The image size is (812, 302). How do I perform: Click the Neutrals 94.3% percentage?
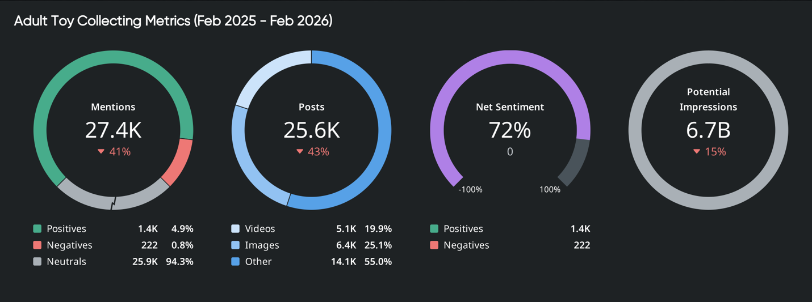tap(179, 262)
